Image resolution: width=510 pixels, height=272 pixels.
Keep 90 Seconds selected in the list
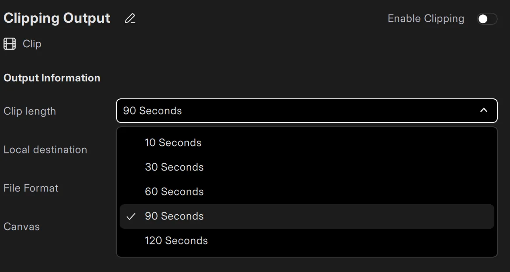174,216
